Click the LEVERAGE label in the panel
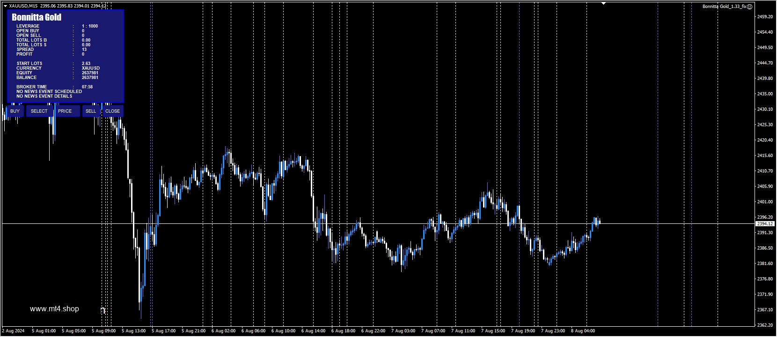The height and width of the screenshot is (337, 777). click(28, 26)
